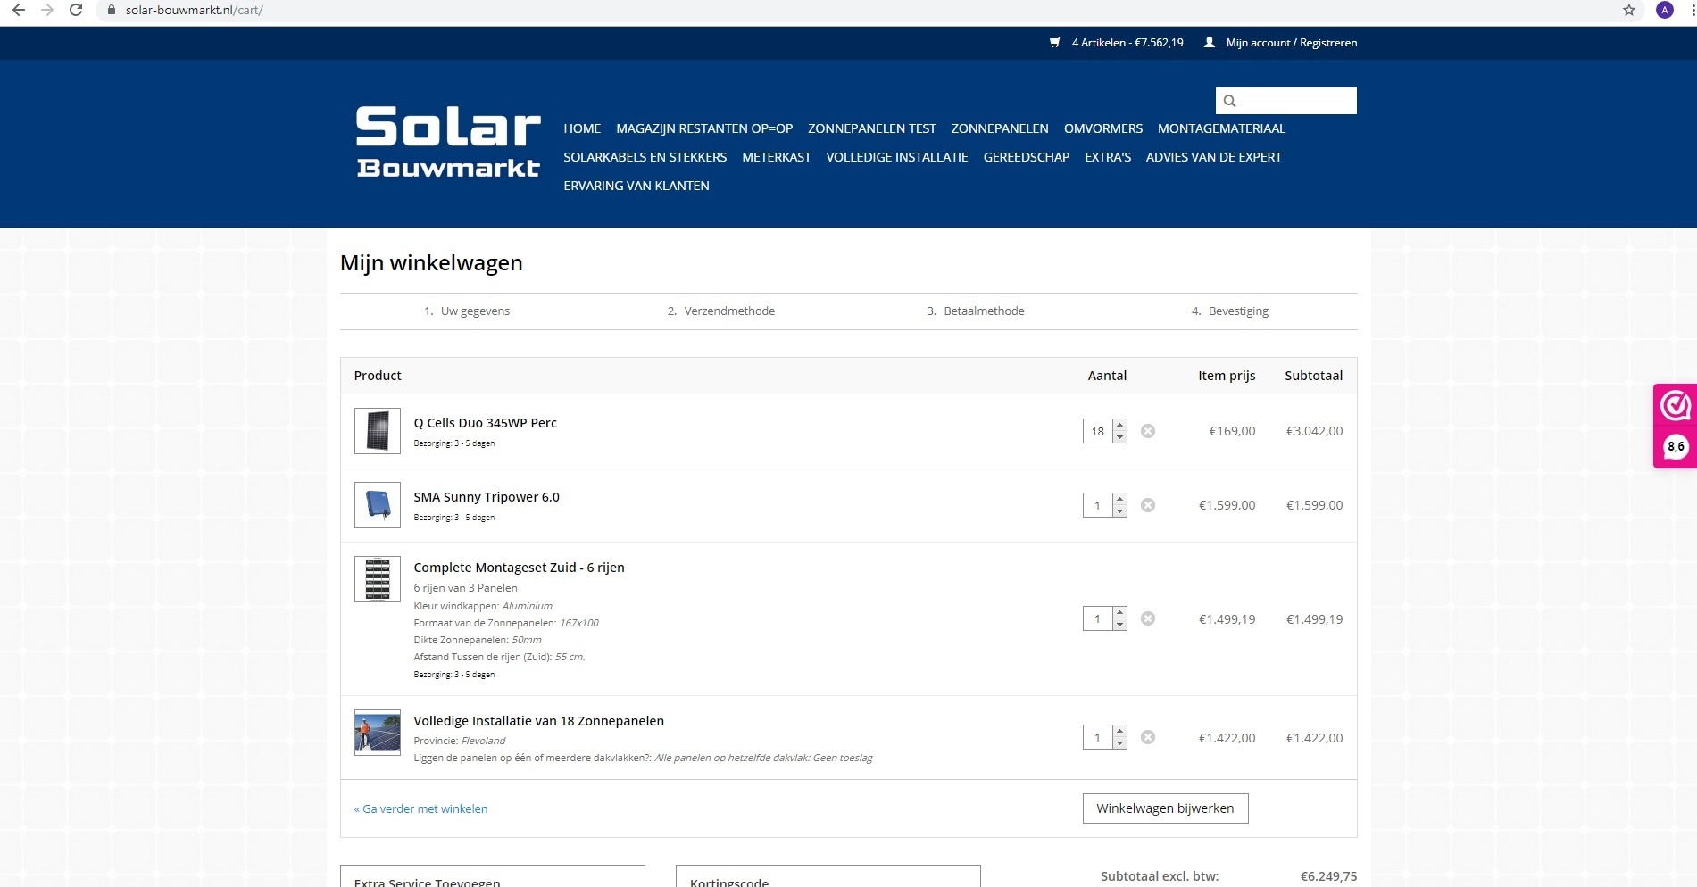Screen dimensions: 1697x887
Task: Click the quantity field for SMA Sunny Tripower
Action: pos(1098,505)
